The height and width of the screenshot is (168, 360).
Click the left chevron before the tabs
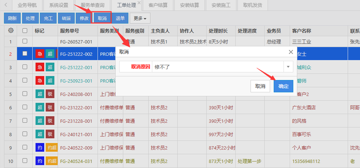tap(6, 5)
